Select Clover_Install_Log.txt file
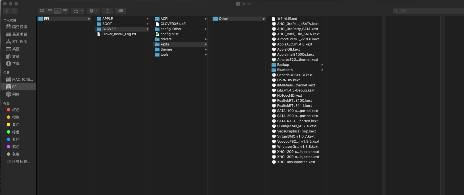 tap(122, 34)
